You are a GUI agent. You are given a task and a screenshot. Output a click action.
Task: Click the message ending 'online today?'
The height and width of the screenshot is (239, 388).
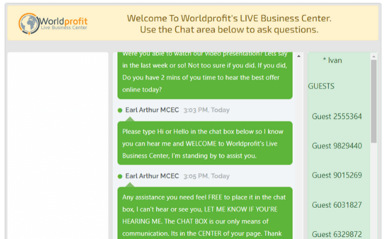pos(205,75)
